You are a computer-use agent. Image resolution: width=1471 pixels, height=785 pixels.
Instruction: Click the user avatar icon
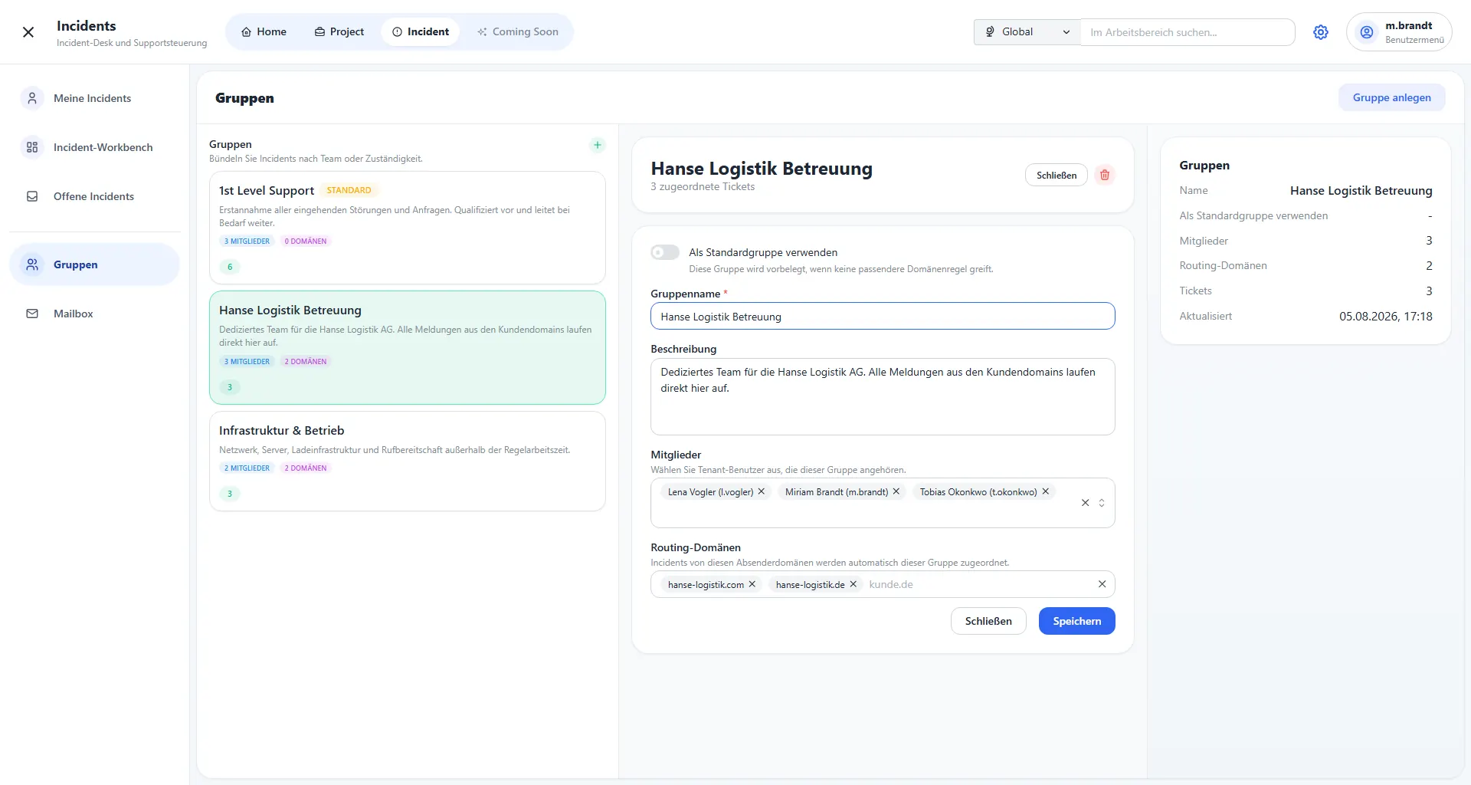click(1366, 32)
